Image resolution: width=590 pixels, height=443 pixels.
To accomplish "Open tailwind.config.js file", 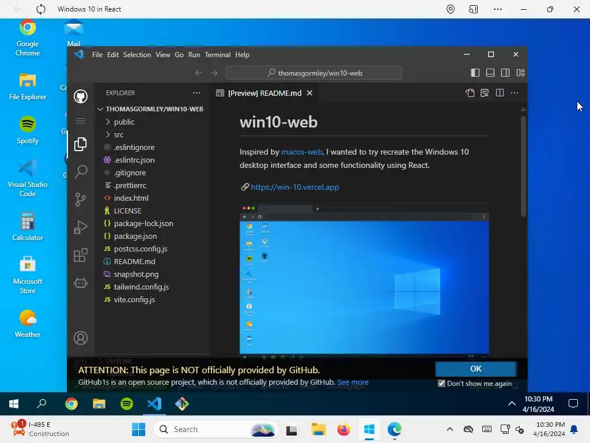I will (x=152, y=287).
